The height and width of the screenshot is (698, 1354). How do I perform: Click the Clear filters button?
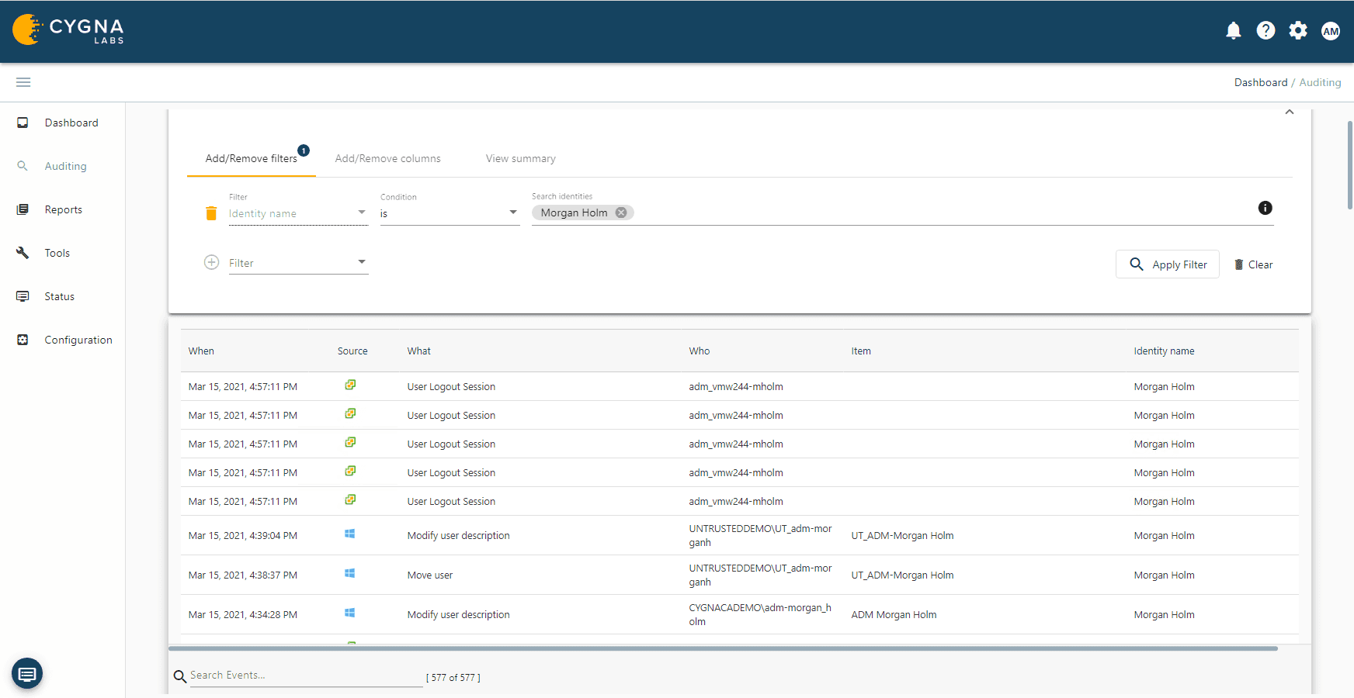pyautogui.click(x=1253, y=264)
